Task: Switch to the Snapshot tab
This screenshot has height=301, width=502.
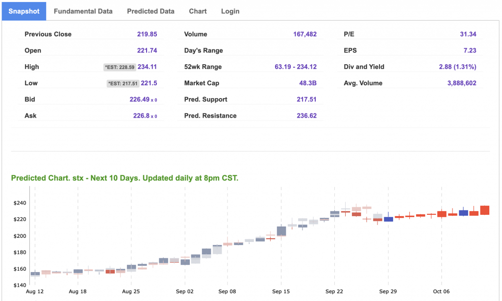Action: pos(24,11)
